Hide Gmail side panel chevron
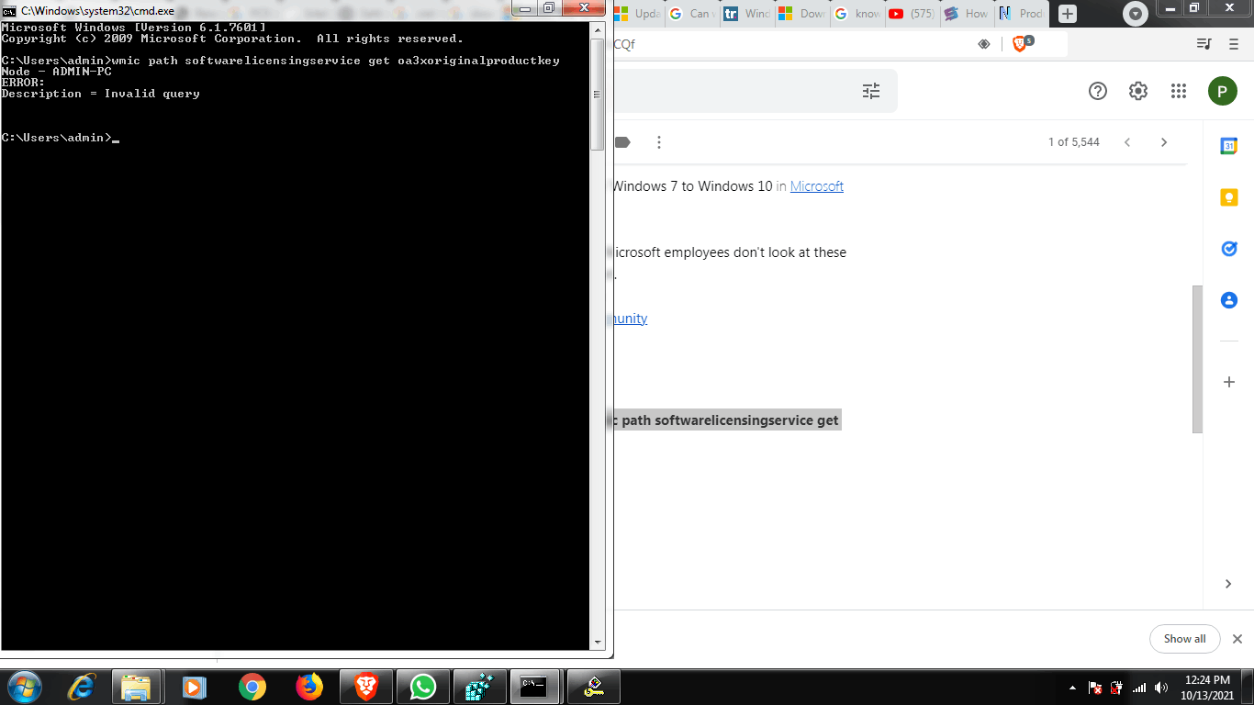Screen dimensions: 1254x705 (1228, 584)
